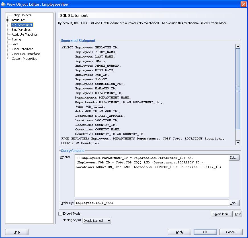Screen dimensions: 248x238
Task: Select Bind Variables in the tree
Action: [21, 30]
